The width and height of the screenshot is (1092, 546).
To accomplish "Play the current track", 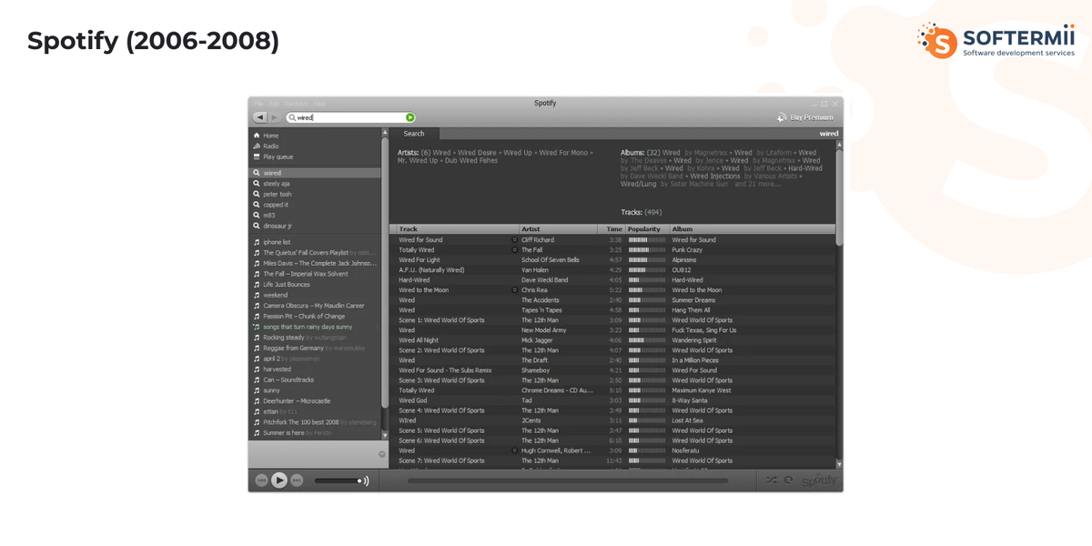I will tap(279, 480).
